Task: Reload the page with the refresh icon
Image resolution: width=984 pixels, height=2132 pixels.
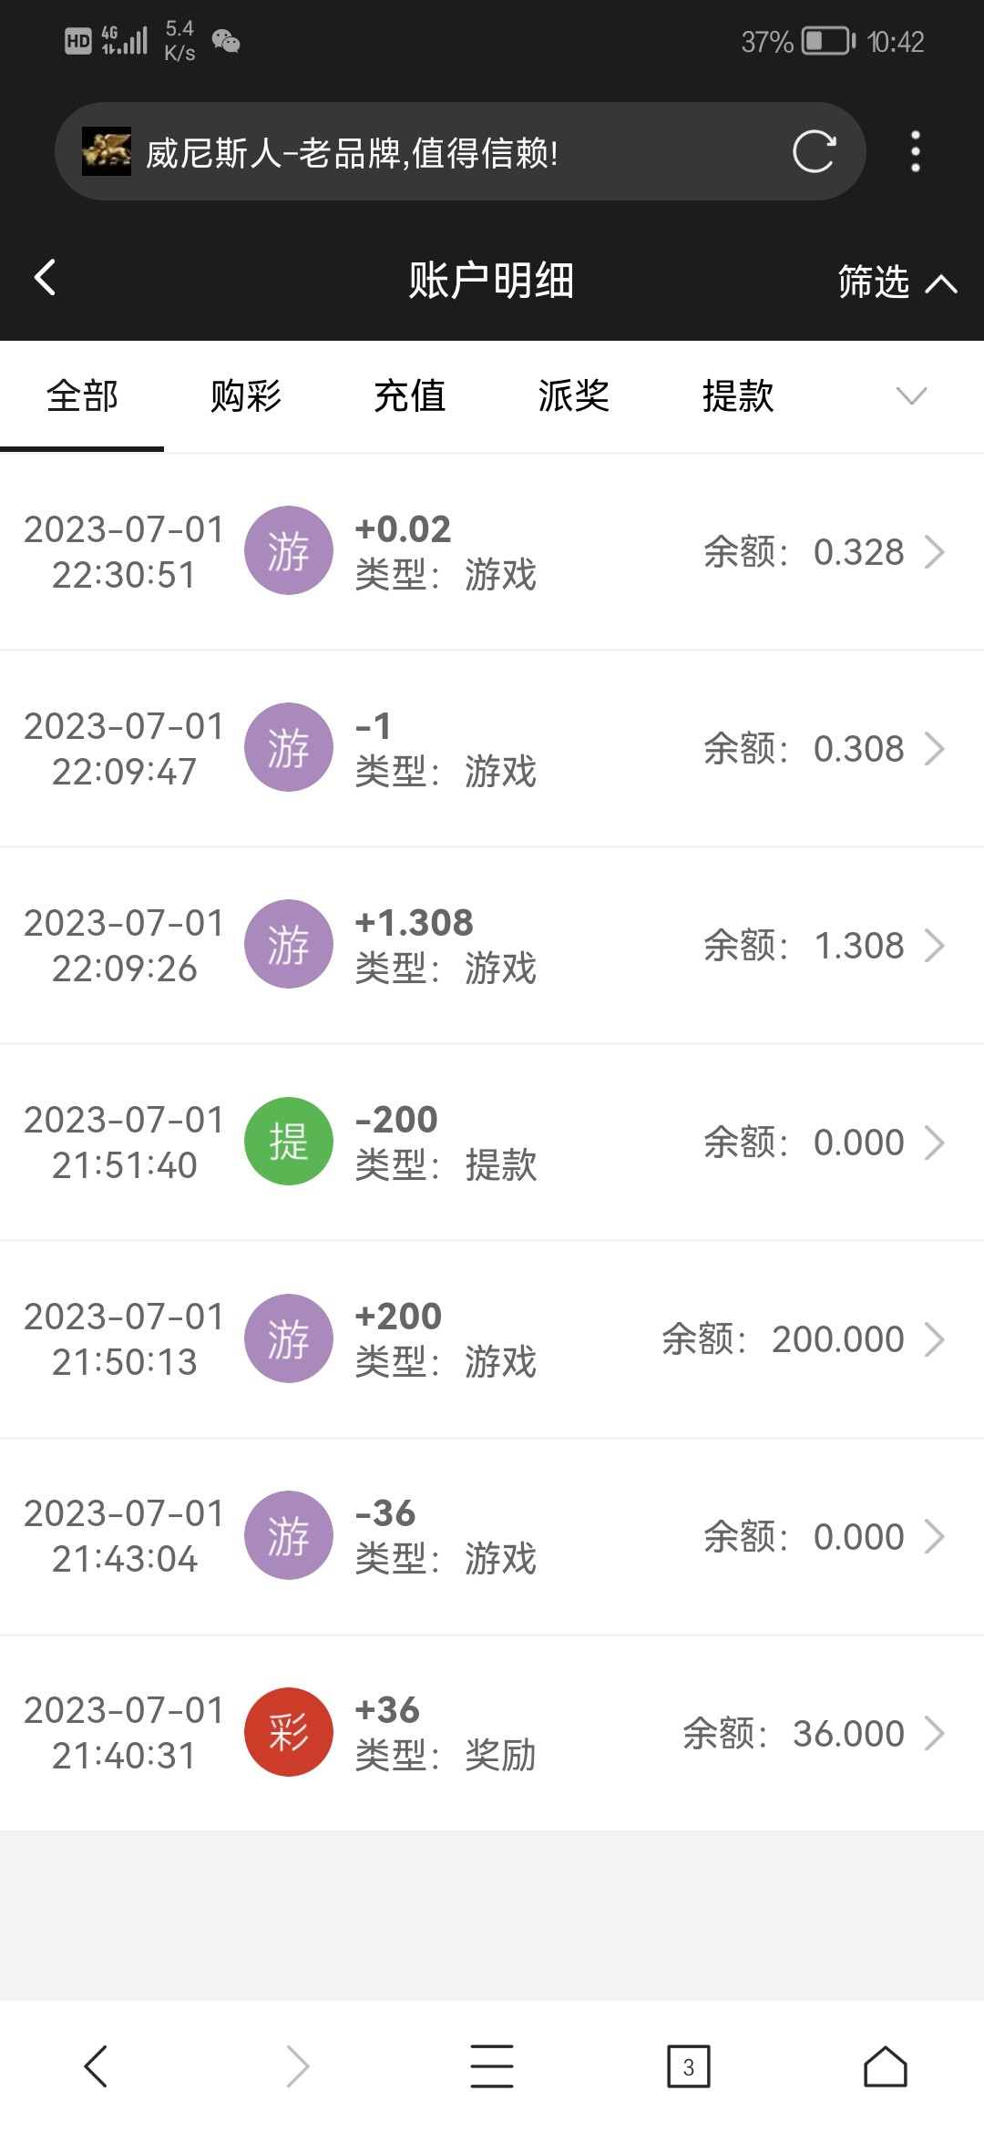Action: tap(814, 151)
